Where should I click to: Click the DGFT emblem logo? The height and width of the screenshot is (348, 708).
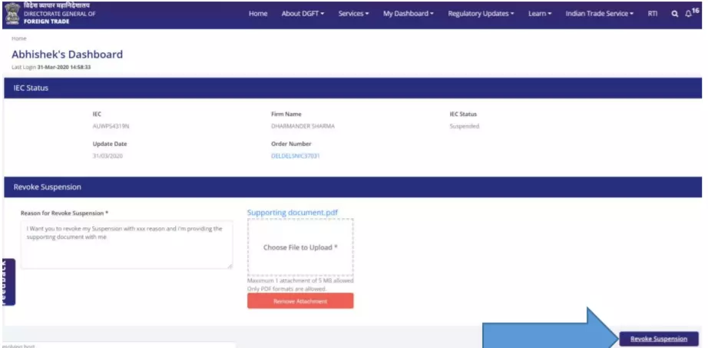[12, 15]
